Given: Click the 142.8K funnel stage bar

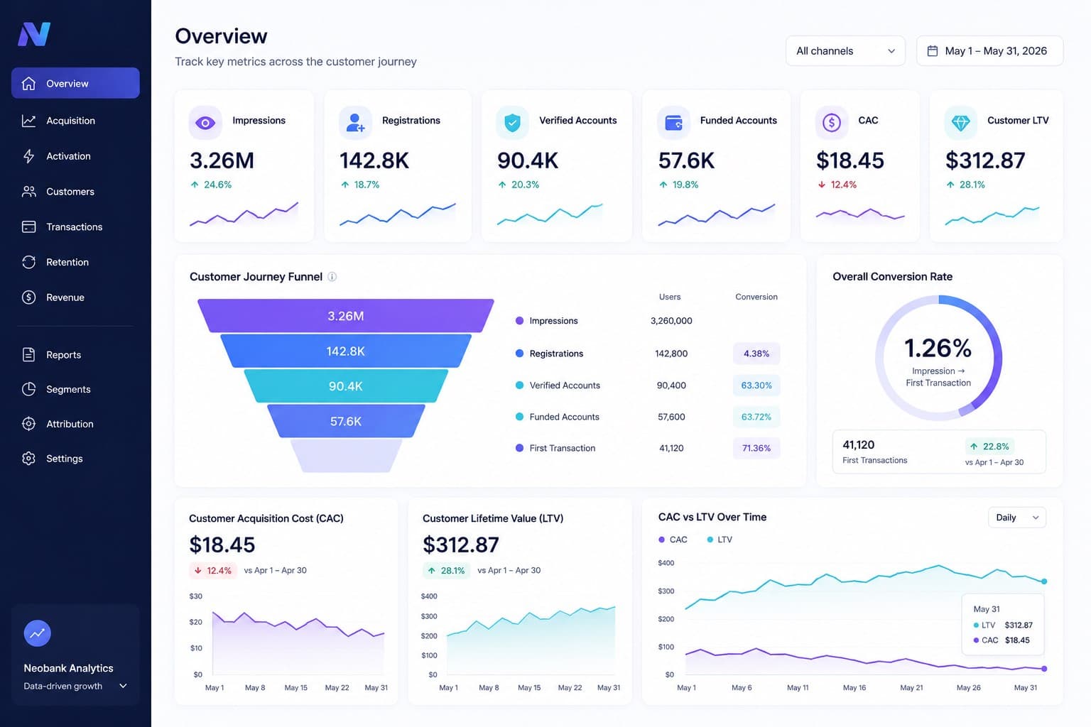Looking at the screenshot, I should (x=346, y=351).
